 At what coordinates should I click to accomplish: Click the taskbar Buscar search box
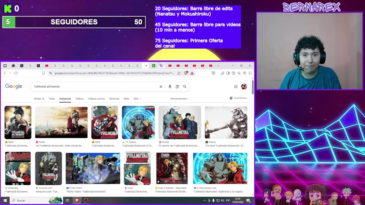point(36,200)
